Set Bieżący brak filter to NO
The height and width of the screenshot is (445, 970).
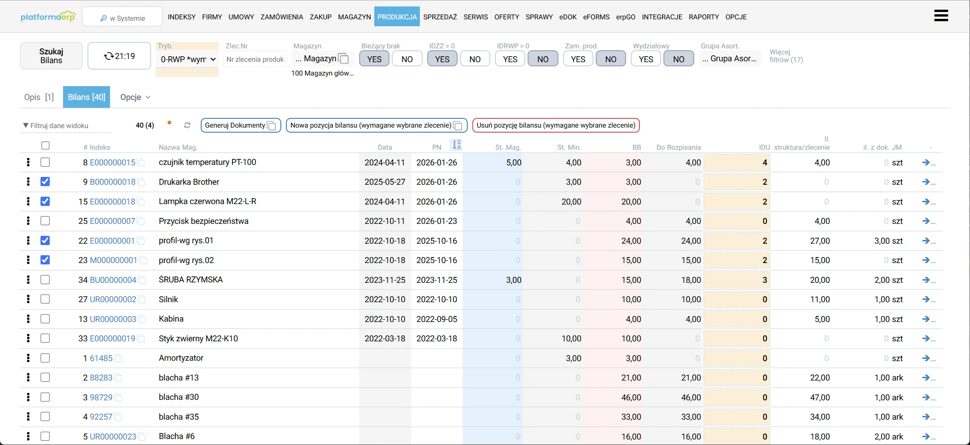tap(407, 59)
